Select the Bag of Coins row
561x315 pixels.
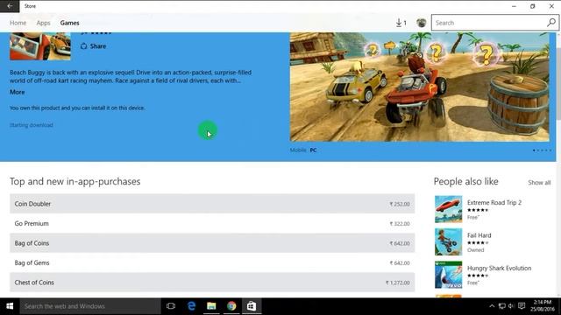tap(212, 243)
